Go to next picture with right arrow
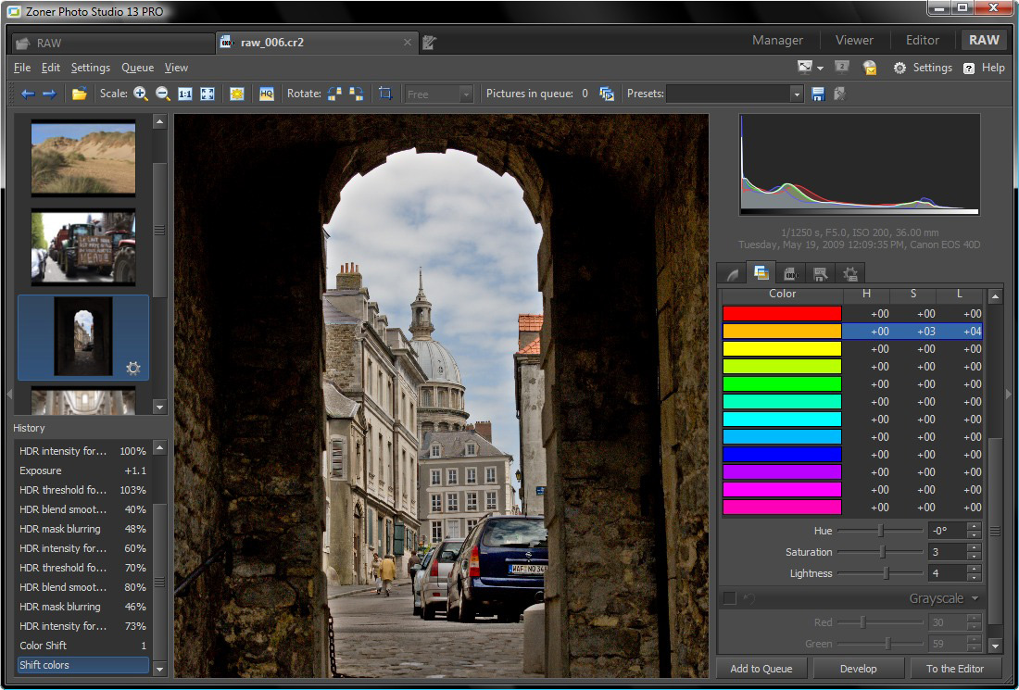The width and height of the screenshot is (1019, 690). coord(49,94)
